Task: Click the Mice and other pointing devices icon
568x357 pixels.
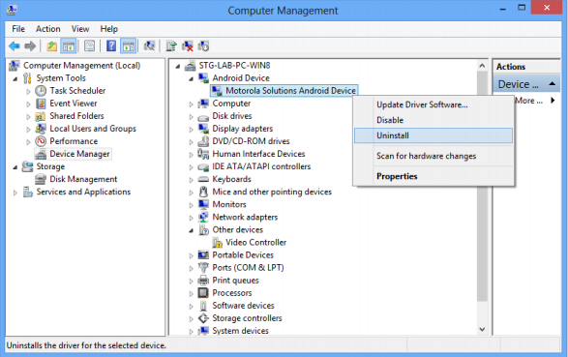Action: (203, 192)
